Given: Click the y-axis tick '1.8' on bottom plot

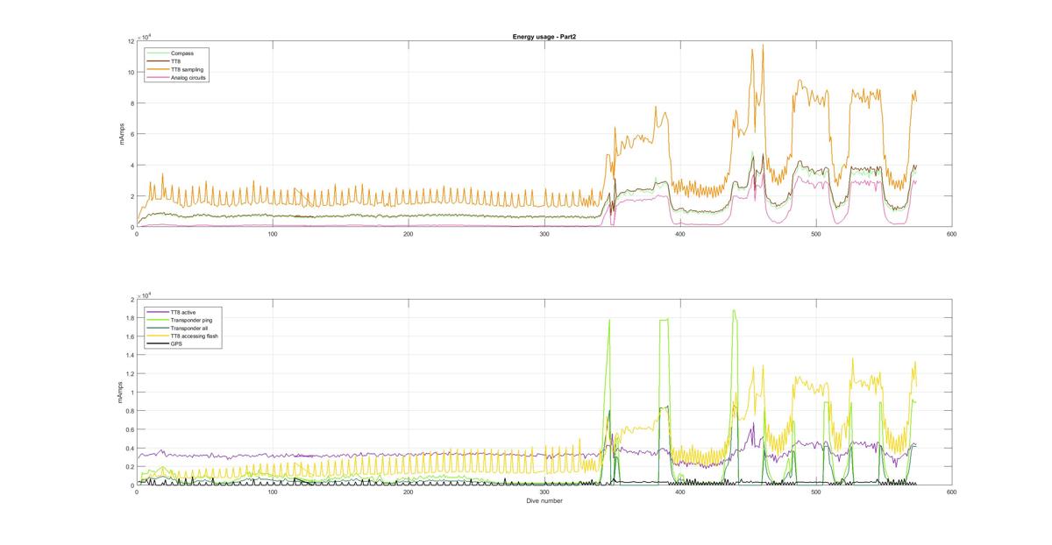Looking at the screenshot, I should click(130, 318).
